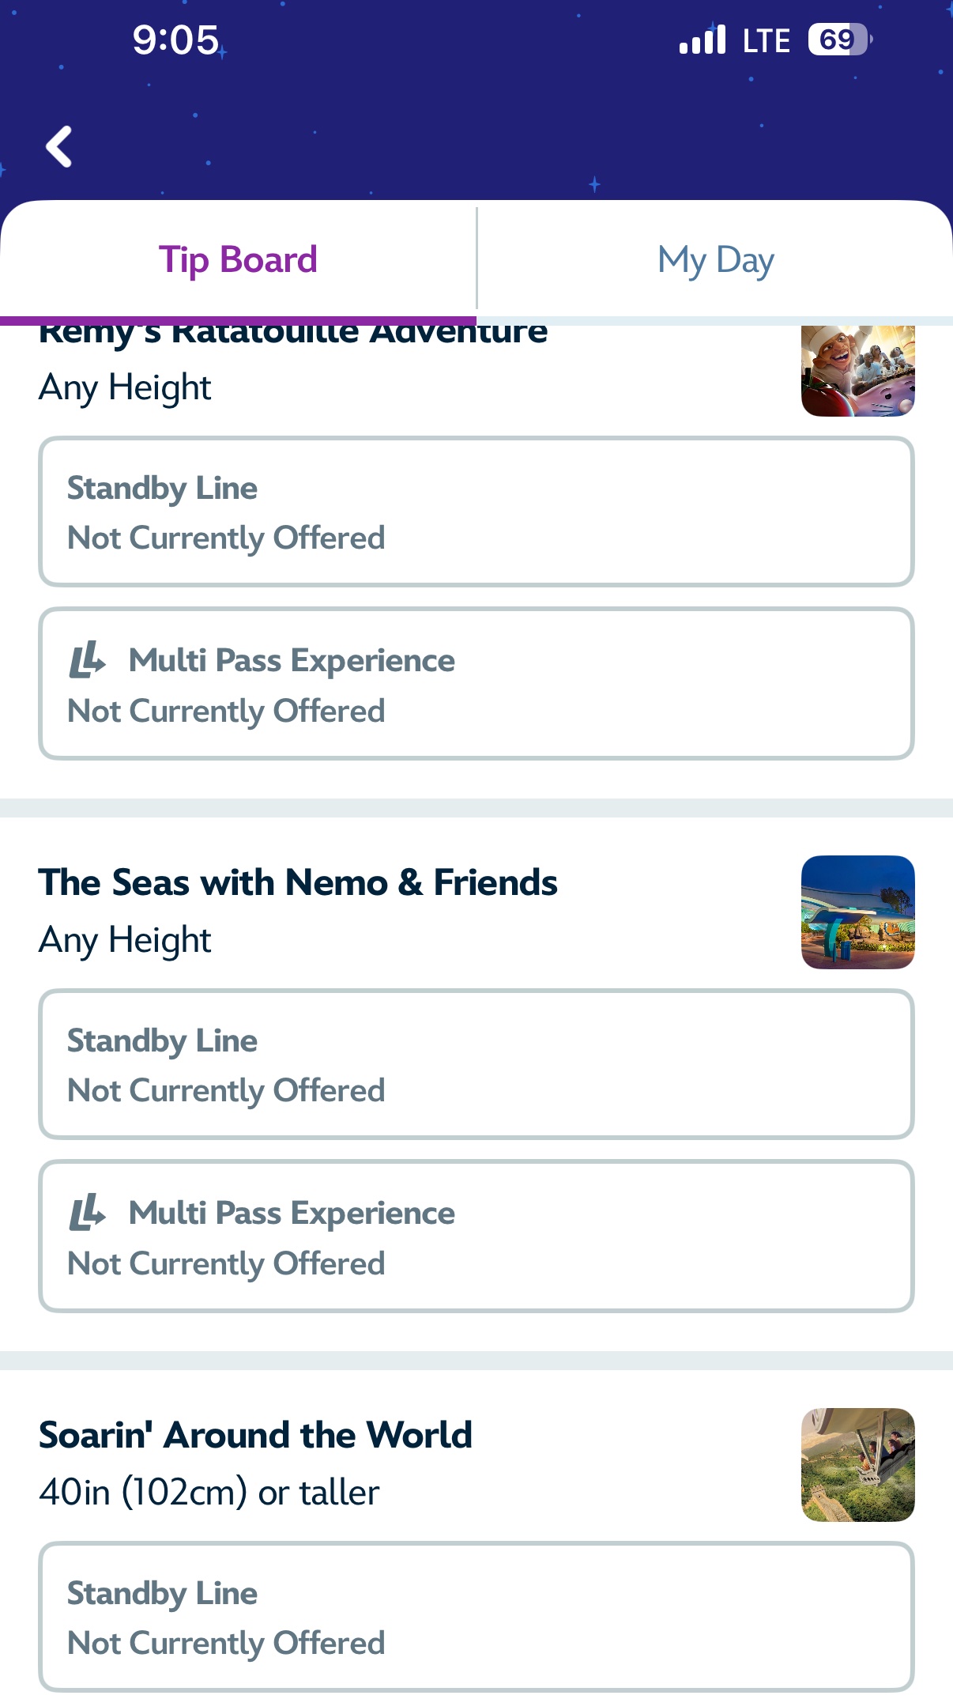Click Lightning Lane icon in Remy's Multi Pass card
953x1699 pixels.
click(x=87, y=660)
